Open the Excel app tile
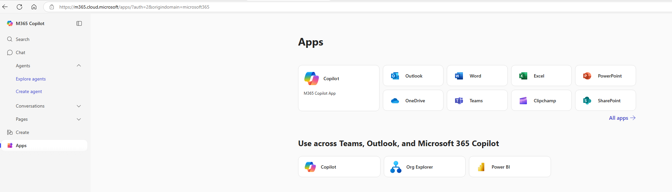672x192 pixels. pyautogui.click(x=541, y=76)
